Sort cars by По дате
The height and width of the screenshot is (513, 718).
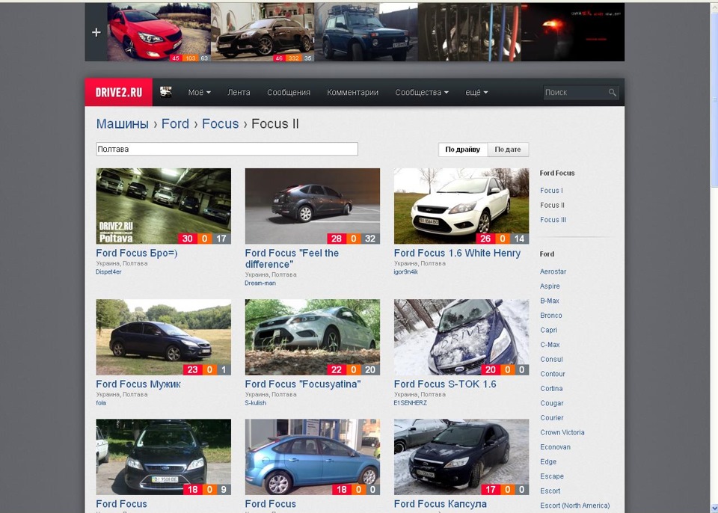click(508, 150)
